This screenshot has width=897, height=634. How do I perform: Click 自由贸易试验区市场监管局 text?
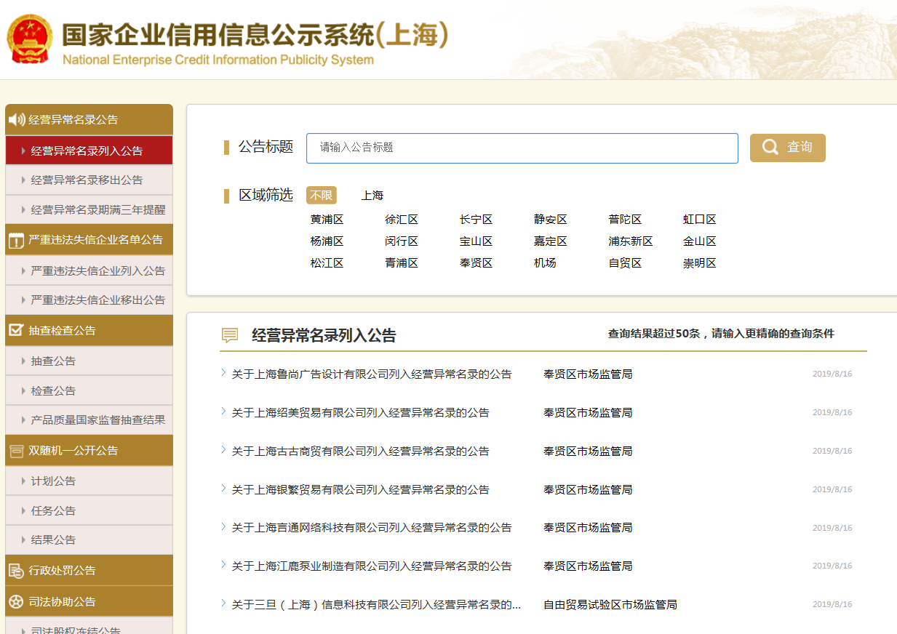click(x=610, y=605)
